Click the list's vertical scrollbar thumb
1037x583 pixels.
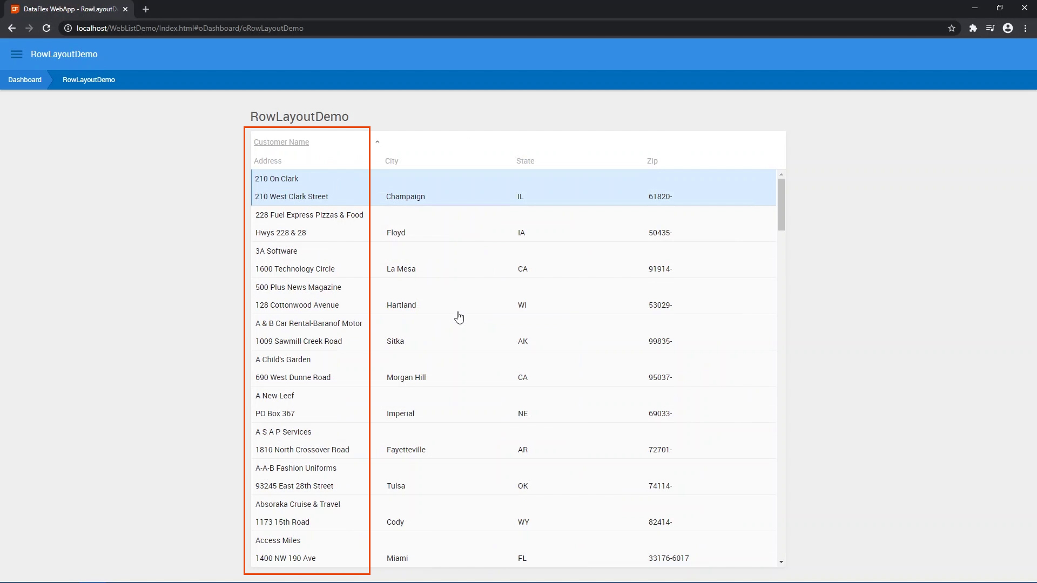781,204
